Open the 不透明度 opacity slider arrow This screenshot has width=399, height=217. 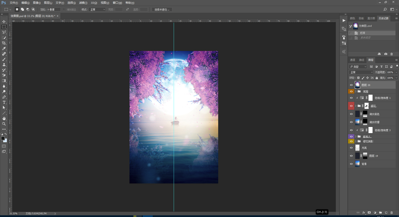pyautogui.click(x=396, y=72)
